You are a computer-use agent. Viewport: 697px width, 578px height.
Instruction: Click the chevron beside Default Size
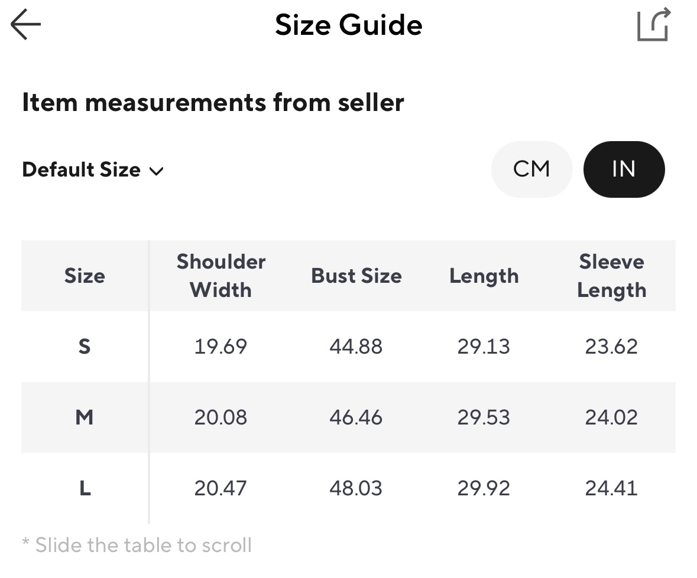(x=156, y=171)
